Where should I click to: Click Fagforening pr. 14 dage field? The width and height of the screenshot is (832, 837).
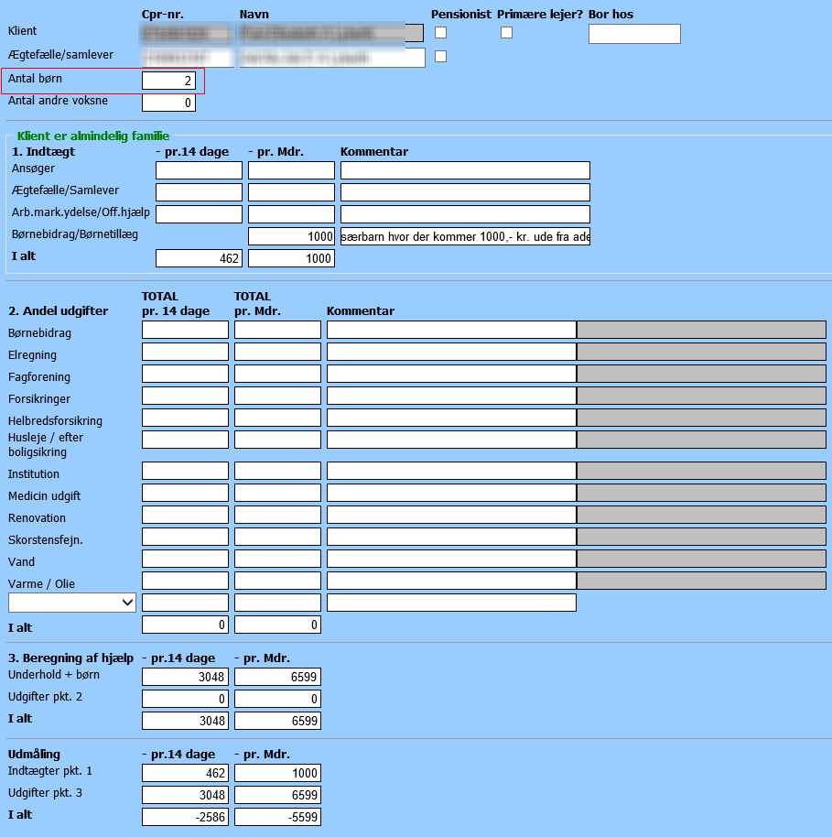coord(185,374)
